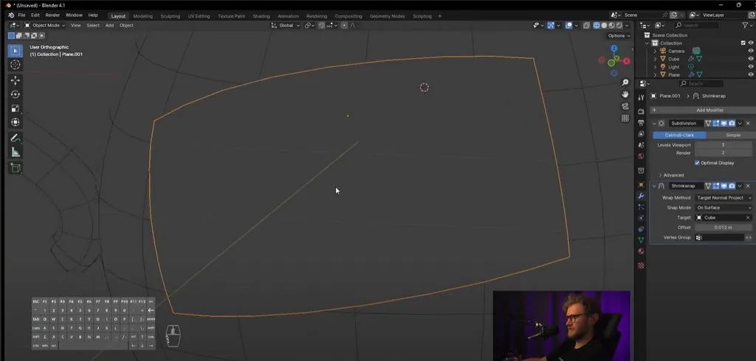The image size is (756, 361).
Task: Open the Physics properties tab
Action: (641, 218)
